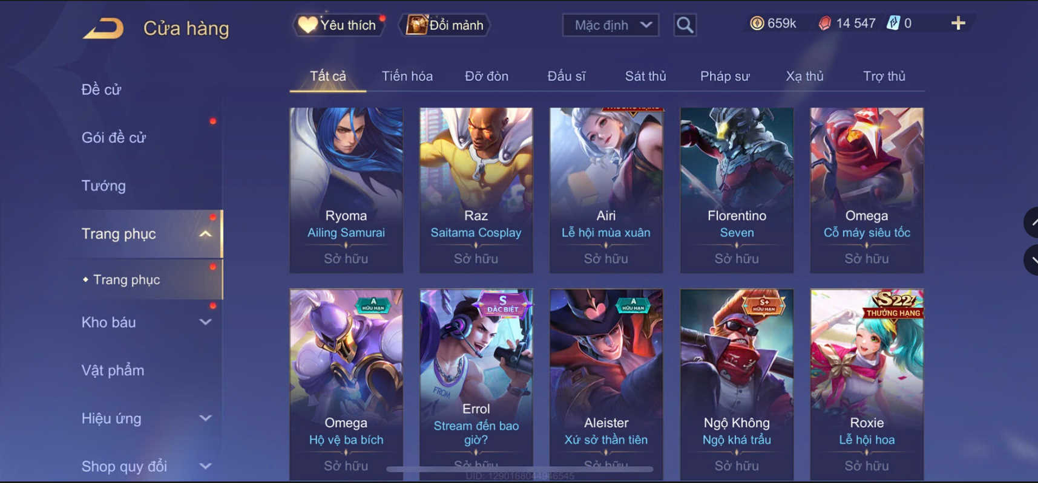Switch to the Sát thủ tab
The height and width of the screenshot is (483, 1038).
pos(645,76)
